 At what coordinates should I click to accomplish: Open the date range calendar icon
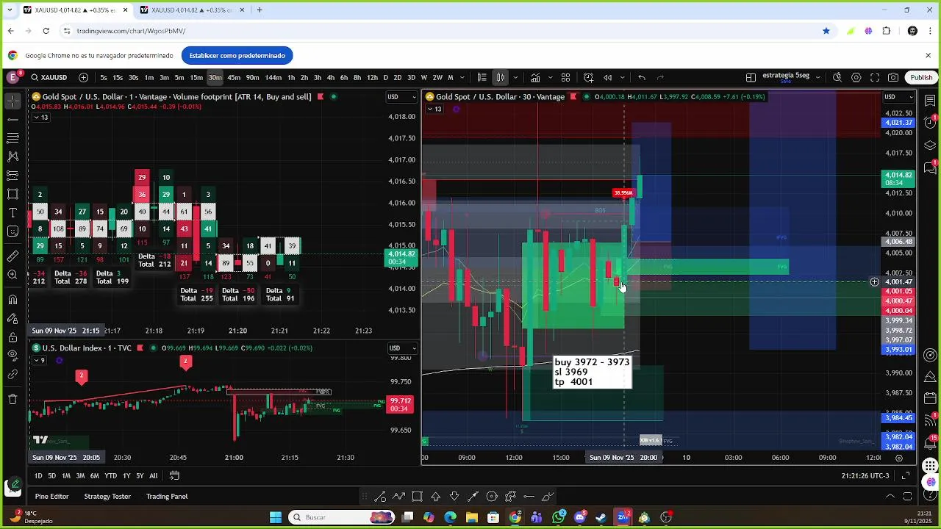[174, 475]
